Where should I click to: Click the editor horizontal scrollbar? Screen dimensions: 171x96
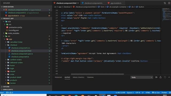(97, 74)
